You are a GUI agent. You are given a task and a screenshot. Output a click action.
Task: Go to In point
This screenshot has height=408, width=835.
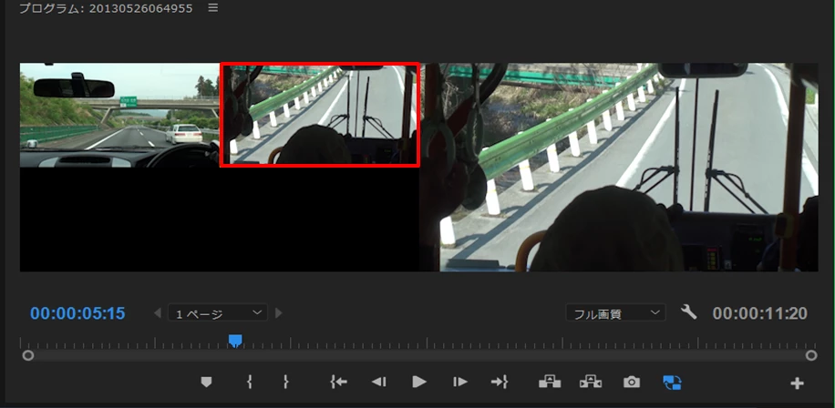pyautogui.click(x=339, y=382)
